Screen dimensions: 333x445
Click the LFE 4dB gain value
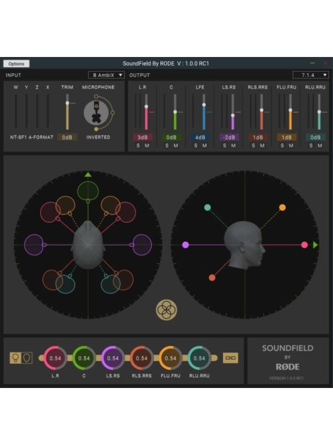pyautogui.click(x=200, y=137)
